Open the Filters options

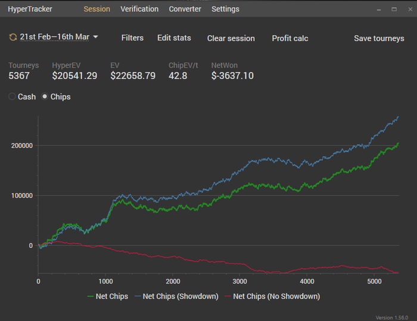(132, 38)
